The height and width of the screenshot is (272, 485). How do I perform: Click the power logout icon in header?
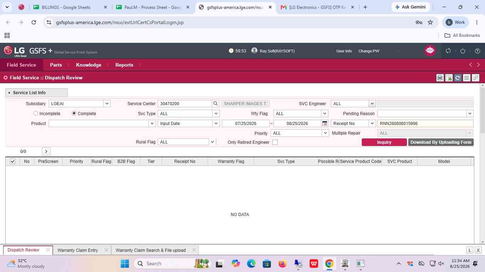pyautogui.click(x=463, y=51)
